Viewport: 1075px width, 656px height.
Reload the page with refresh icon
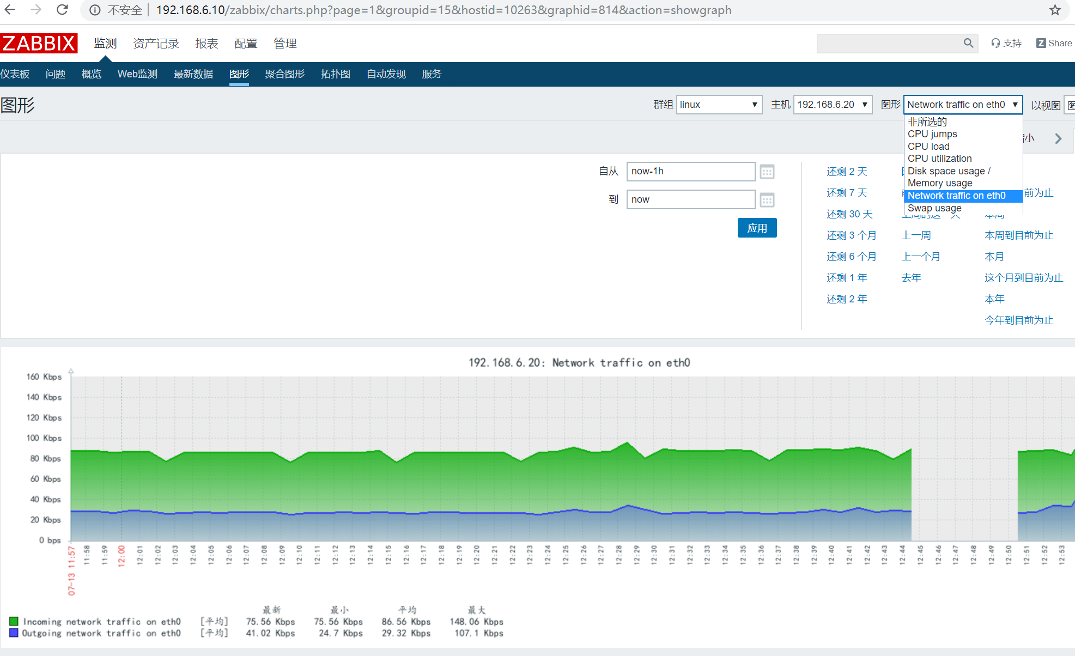[62, 10]
